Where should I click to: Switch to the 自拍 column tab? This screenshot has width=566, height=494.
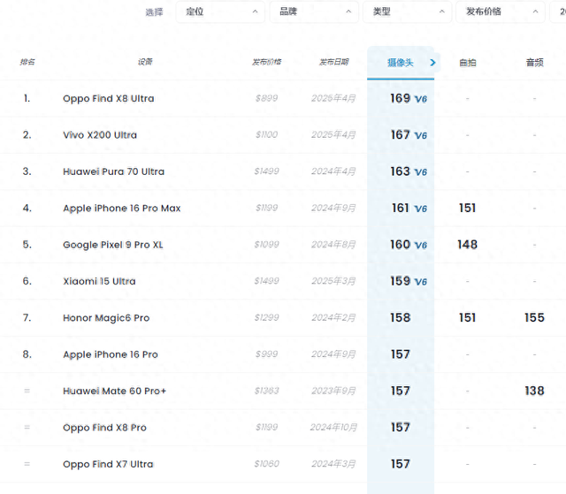coord(468,63)
